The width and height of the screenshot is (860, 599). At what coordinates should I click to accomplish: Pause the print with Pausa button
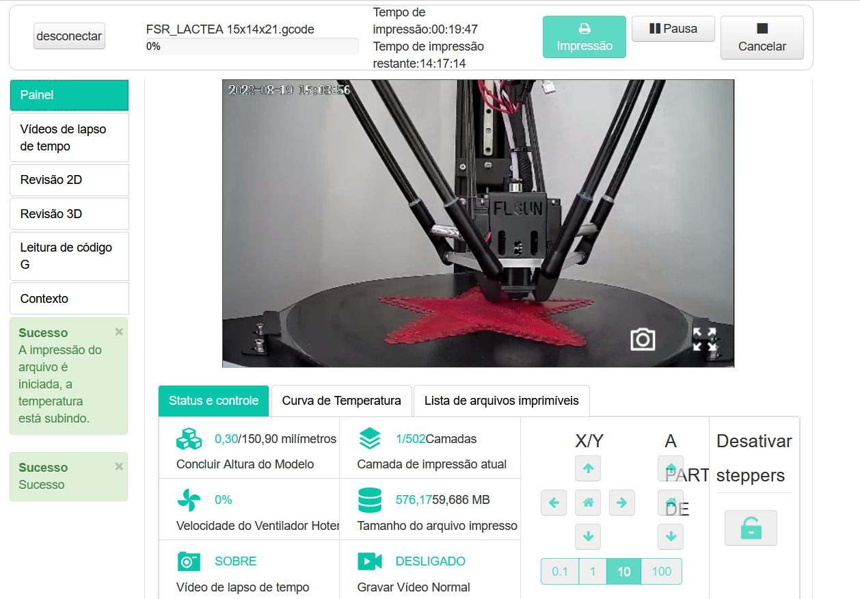click(673, 29)
